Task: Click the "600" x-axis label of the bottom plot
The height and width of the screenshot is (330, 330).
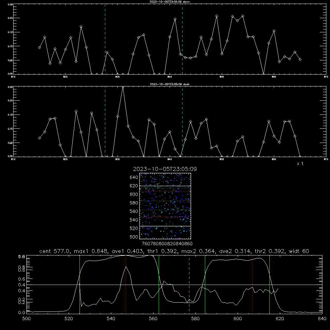Action: [x=238, y=319]
